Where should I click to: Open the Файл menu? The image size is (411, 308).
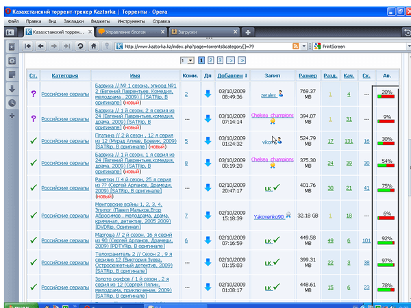pyautogui.click(x=13, y=21)
